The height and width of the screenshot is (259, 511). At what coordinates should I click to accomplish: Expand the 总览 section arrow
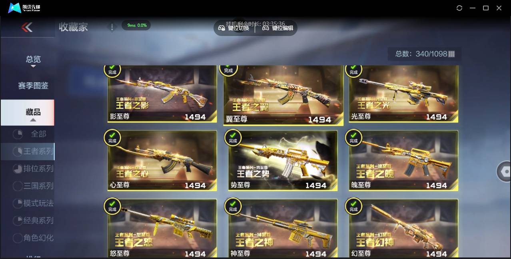pos(33,66)
